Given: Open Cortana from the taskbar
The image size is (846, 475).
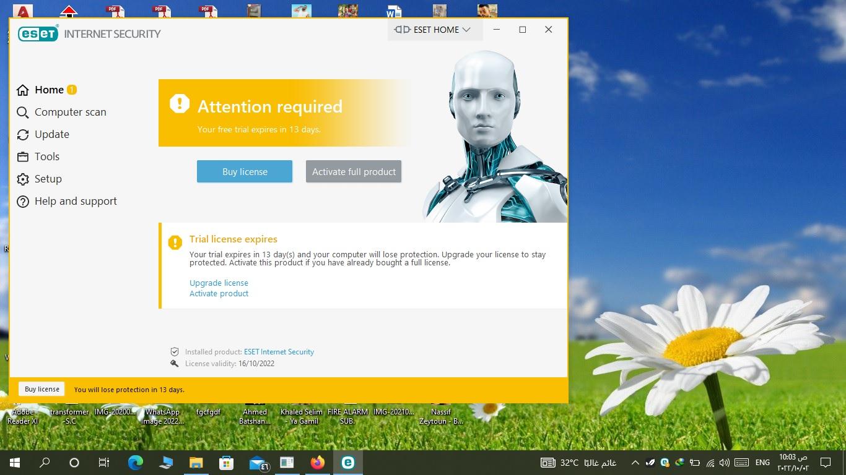Looking at the screenshot, I should pos(74,463).
